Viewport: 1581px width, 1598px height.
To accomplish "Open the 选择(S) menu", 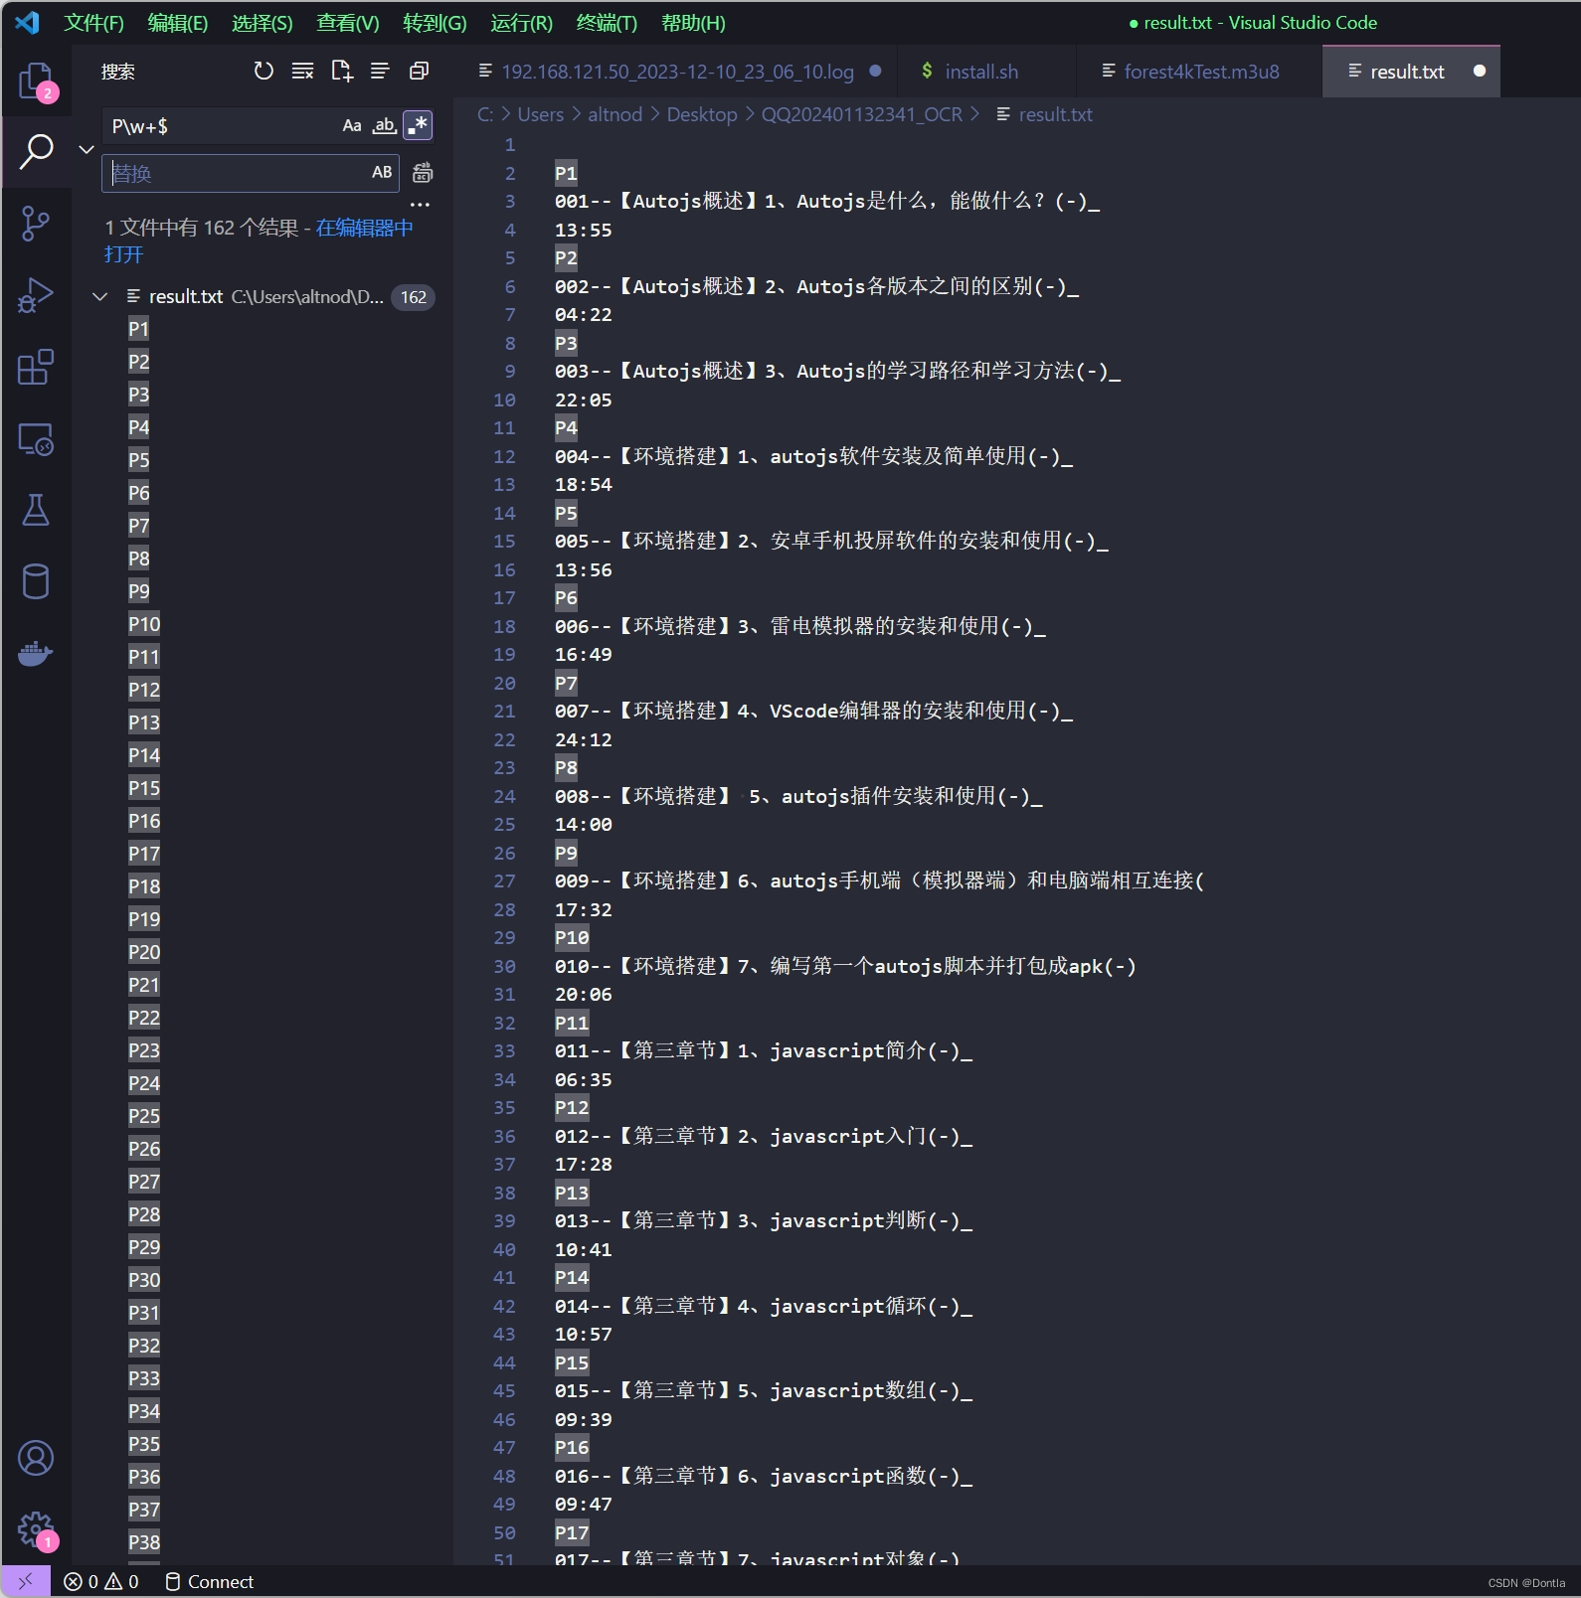I will coord(263,23).
